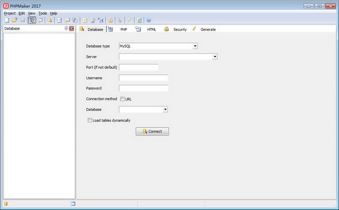Expand the Database type dropdown
Viewport: 339px width, 210px height.
tap(195, 46)
